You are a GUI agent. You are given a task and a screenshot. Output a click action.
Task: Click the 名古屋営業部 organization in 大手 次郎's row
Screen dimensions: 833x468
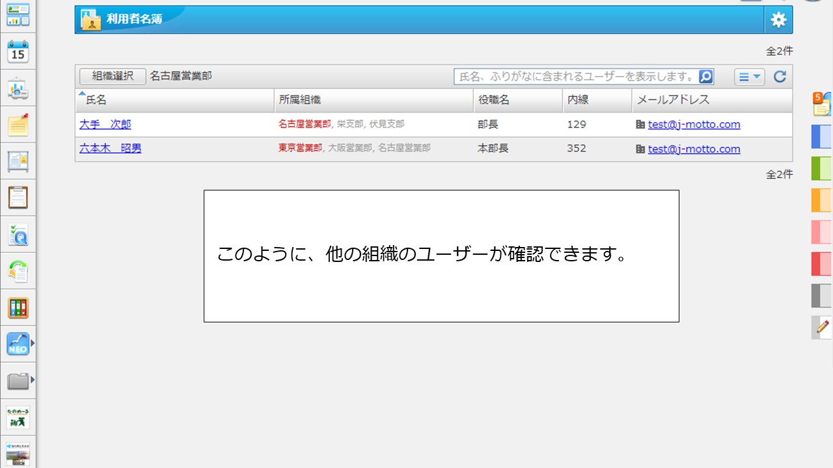pos(305,124)
